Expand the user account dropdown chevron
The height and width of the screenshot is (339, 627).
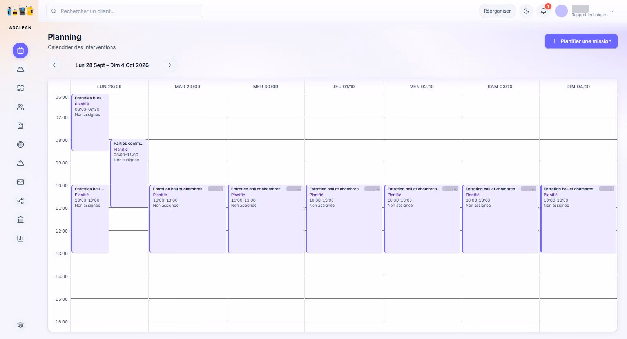pos(612,11)
